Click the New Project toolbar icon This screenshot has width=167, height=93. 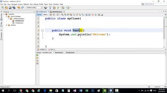coord(6,7)
